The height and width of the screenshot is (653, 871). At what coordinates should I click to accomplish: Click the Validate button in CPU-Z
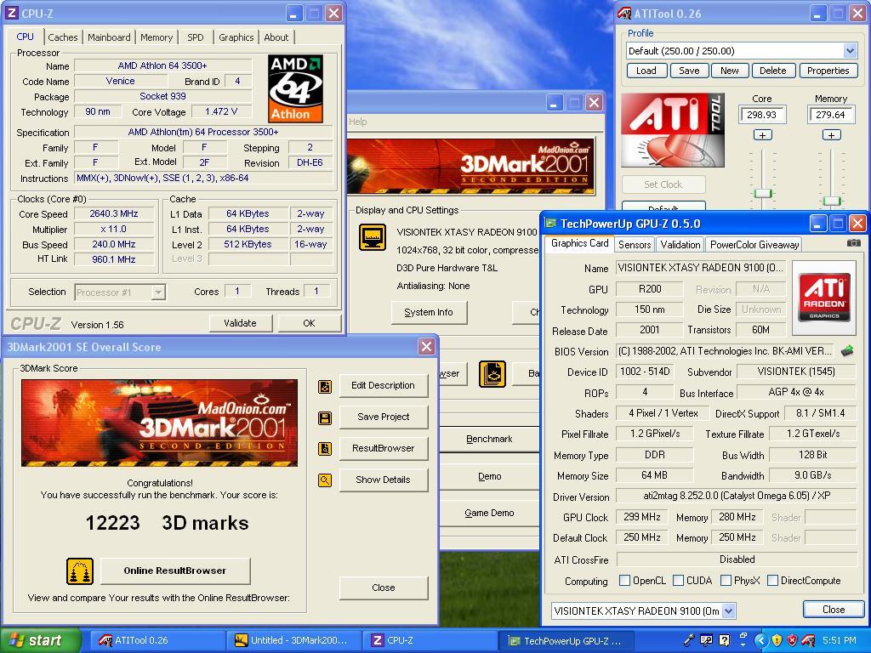click(240, 323)
